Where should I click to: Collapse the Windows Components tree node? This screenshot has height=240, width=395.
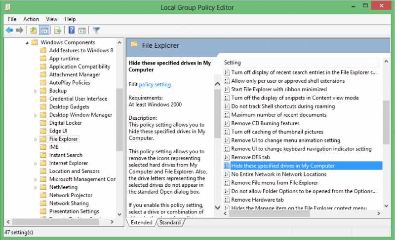27,43
